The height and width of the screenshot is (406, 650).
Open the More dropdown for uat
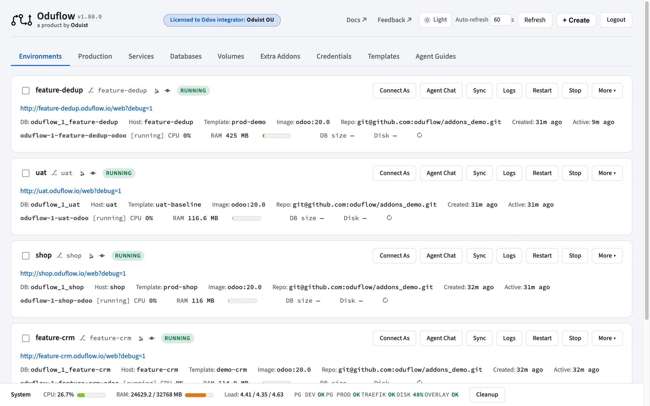click(607, 173)
